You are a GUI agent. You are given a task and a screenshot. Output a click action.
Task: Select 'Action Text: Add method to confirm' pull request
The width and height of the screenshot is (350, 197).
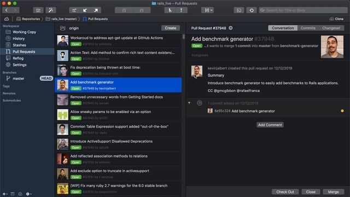118,55
